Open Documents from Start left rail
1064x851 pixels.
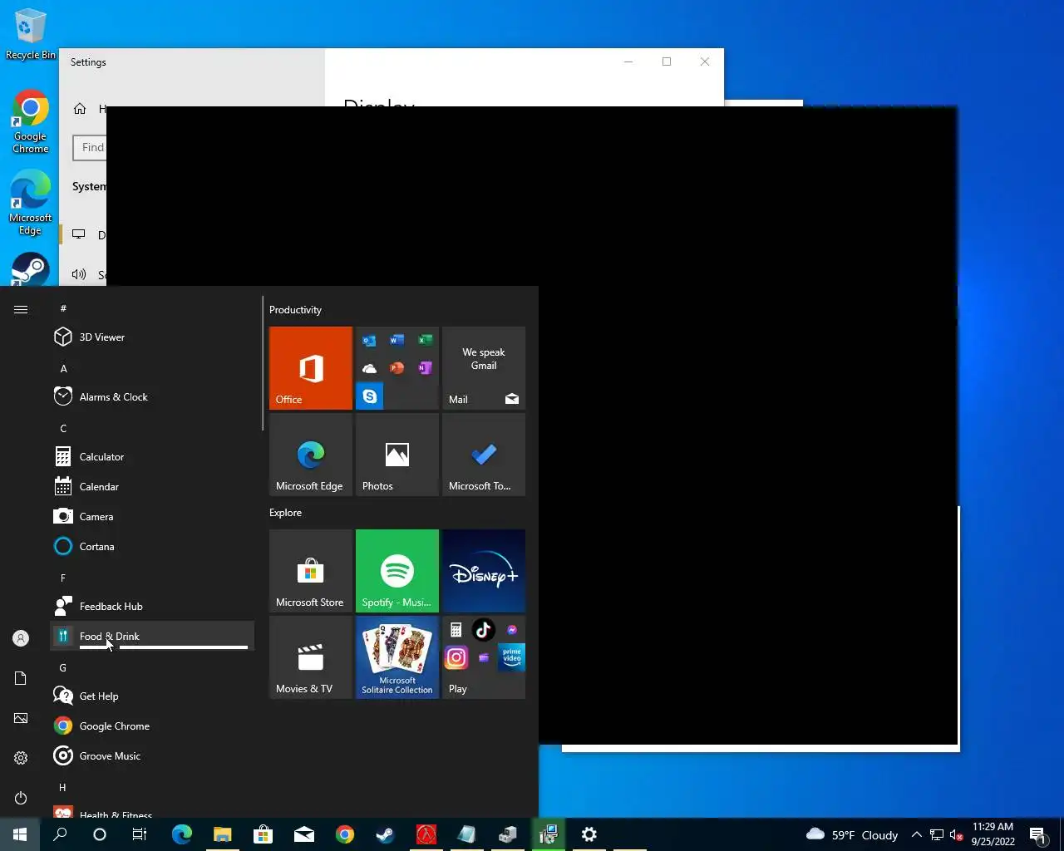(x=21, y=678)
